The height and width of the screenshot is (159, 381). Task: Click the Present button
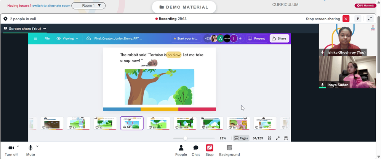pos(257,39)
